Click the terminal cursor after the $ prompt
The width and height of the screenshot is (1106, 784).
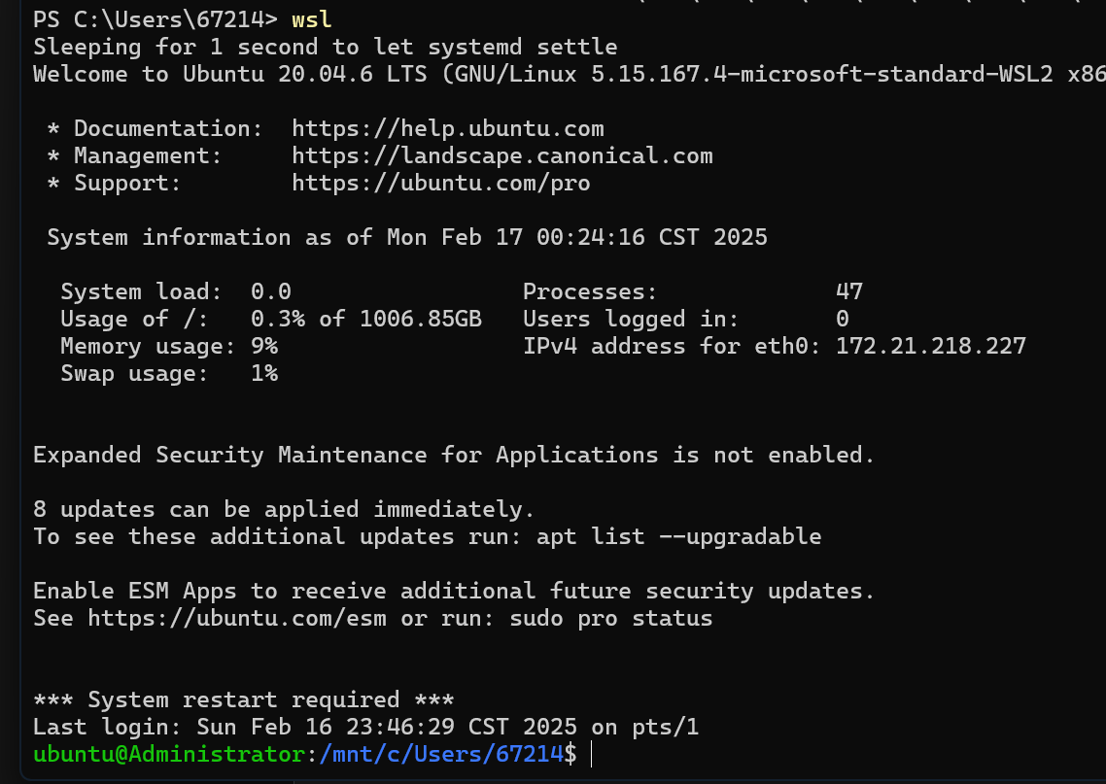pos(591,755)
